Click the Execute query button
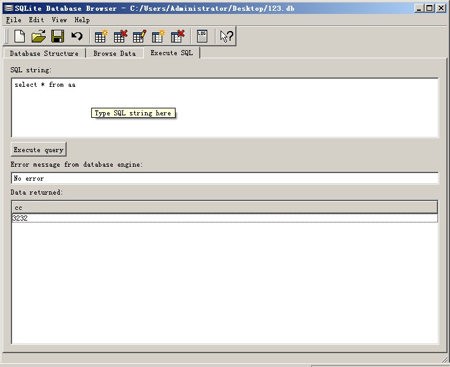 pos(39,150)
